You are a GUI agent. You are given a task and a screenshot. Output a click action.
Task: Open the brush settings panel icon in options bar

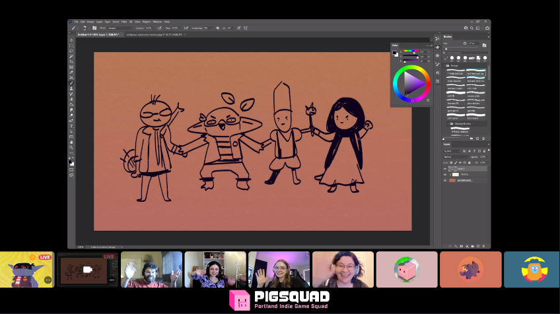[x=94, y=28]
